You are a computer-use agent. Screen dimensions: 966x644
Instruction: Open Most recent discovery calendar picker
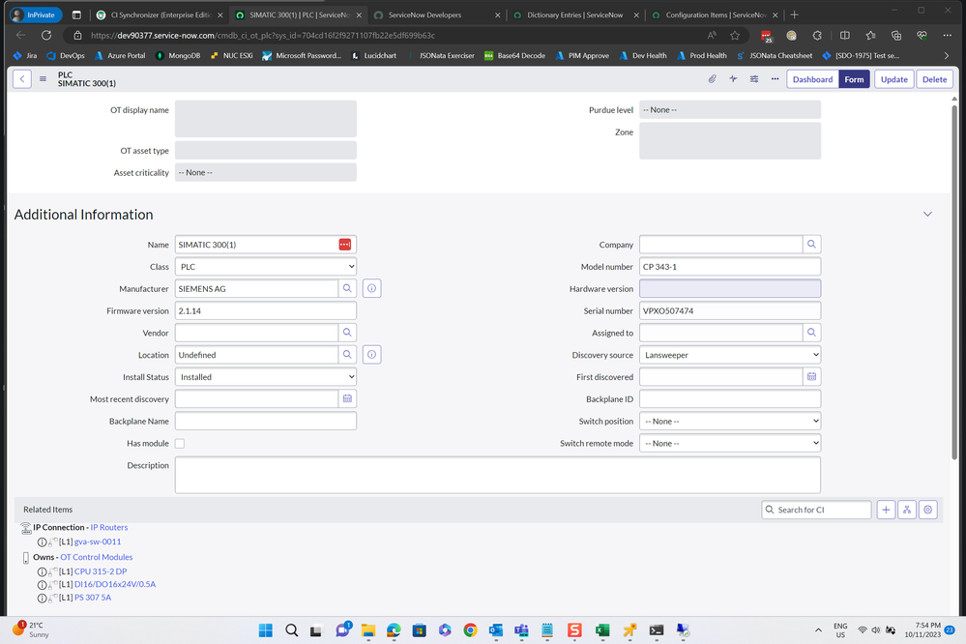pos(347,398)
